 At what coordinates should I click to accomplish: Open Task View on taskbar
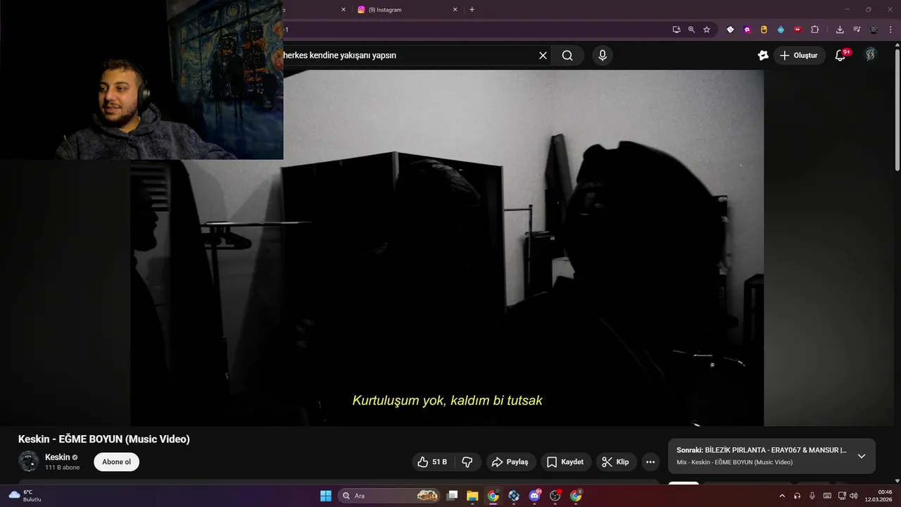(453, 496)
